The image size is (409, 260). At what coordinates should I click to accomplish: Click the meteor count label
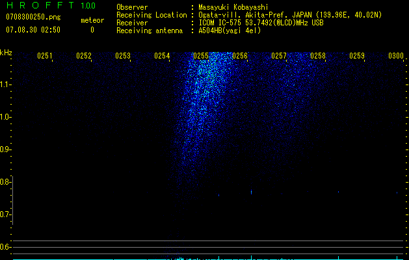click(92, 20)
